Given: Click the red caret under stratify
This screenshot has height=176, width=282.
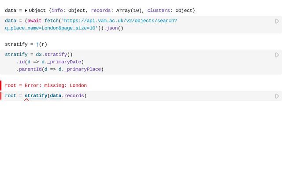Looking at the screenshot, I should (x=26, y=100).
